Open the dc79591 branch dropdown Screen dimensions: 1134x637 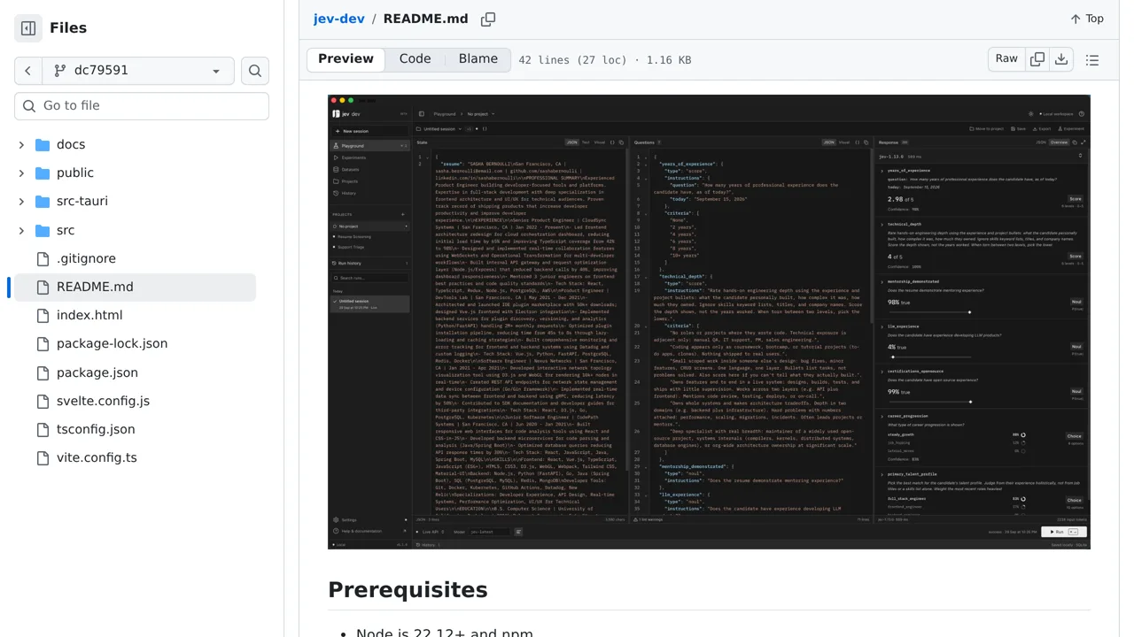[137, 71]
